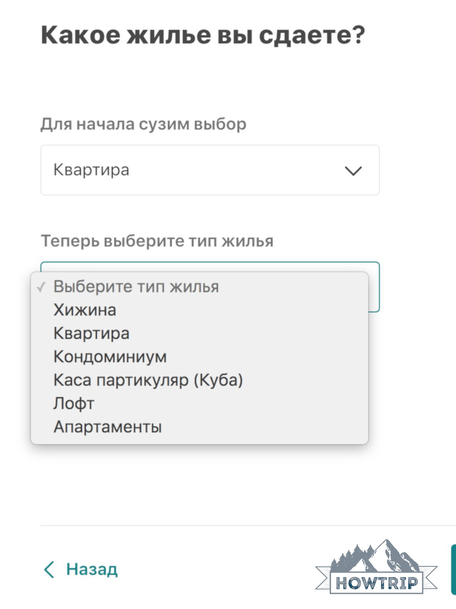
Task: Click the chevron arrow in the first dropdown
Action: point(353,171)
